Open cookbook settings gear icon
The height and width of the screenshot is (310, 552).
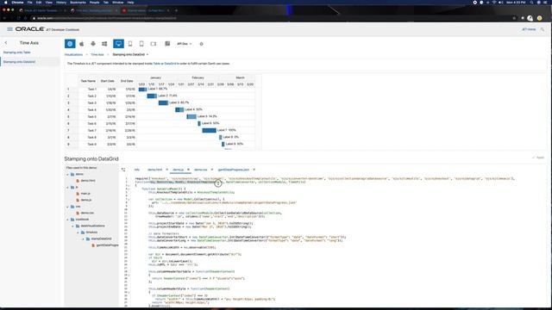click(201, 44)
